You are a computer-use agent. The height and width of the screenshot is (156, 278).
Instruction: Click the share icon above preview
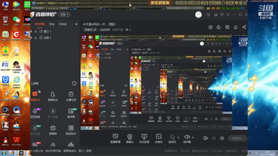244,27
